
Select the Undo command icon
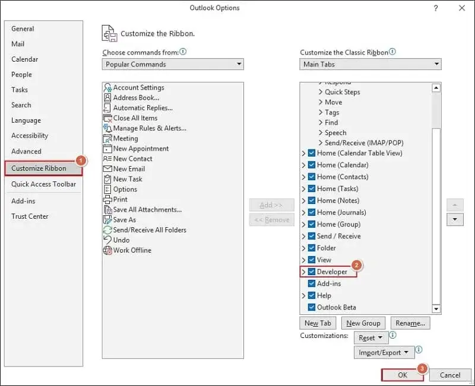[109, 240]
